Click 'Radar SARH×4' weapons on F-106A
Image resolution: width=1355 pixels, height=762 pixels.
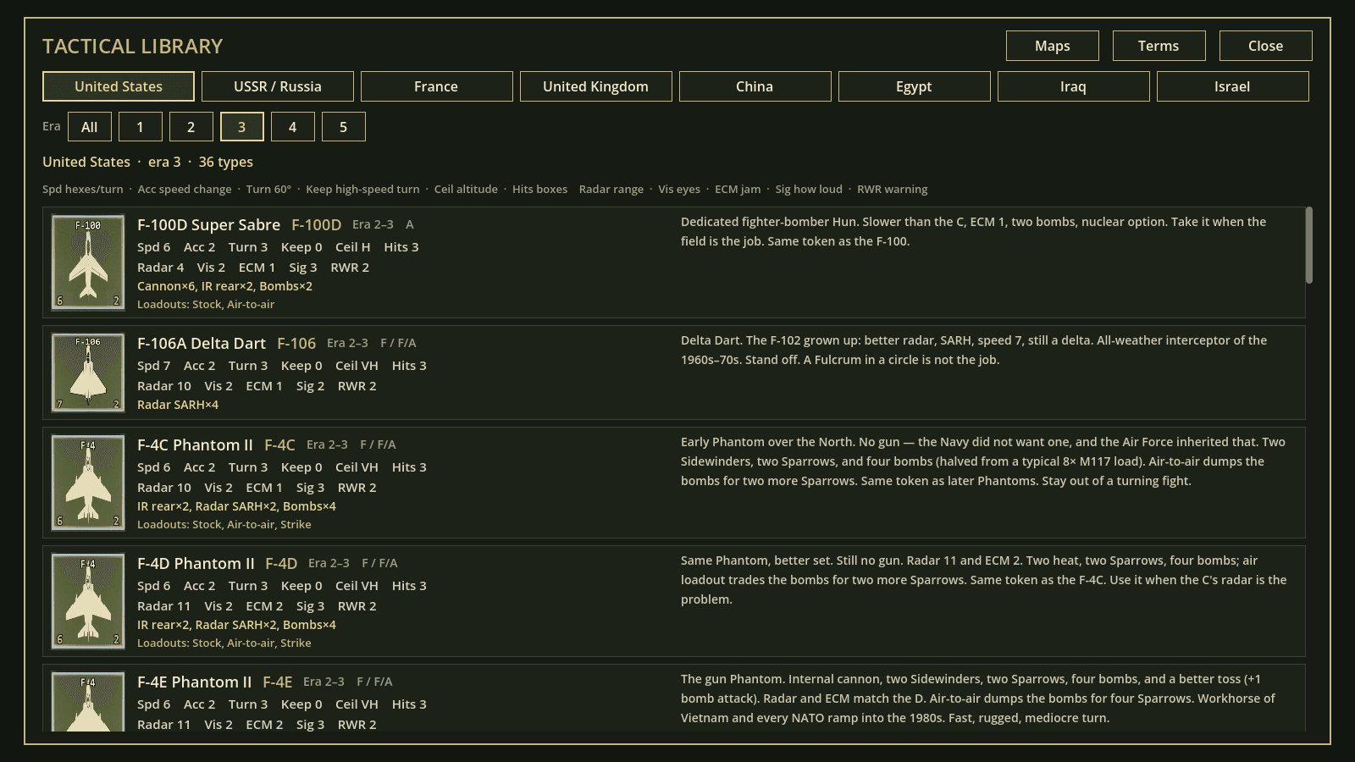178,405
